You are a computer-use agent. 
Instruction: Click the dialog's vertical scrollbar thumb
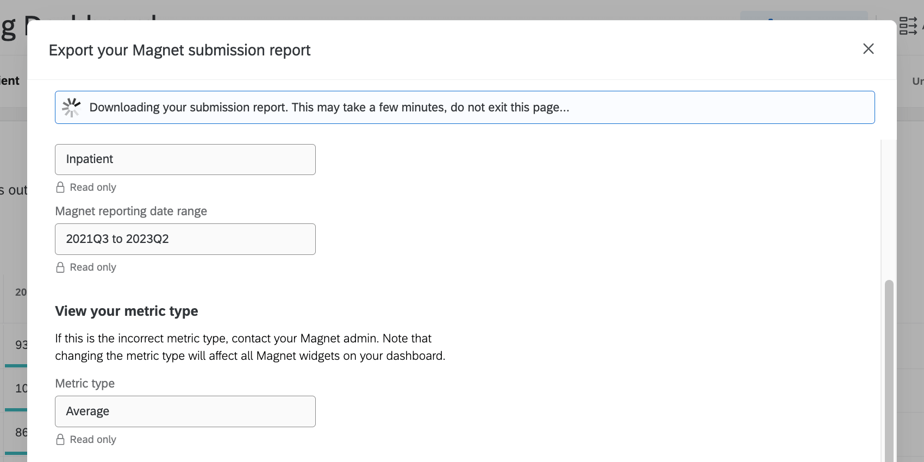(889, 371)
